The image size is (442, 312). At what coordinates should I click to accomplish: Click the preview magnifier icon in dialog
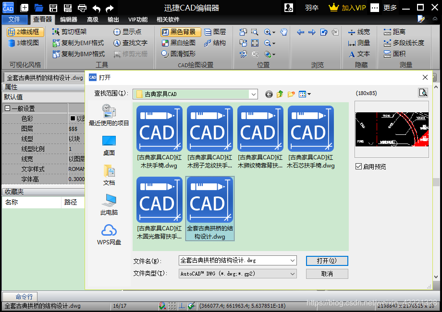click(423, 92)
